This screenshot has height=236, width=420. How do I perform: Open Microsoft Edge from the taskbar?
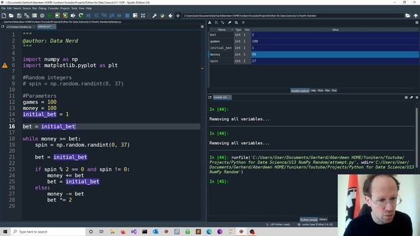point(209,231)
